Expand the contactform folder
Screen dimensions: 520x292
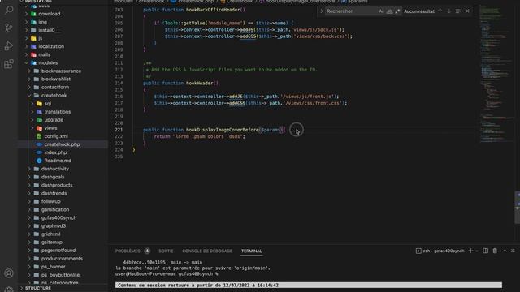pyautogui.click(x=29, y=87)
